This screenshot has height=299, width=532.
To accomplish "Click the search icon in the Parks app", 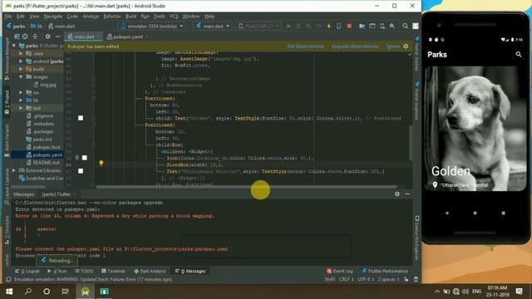I will pos(519,54).
